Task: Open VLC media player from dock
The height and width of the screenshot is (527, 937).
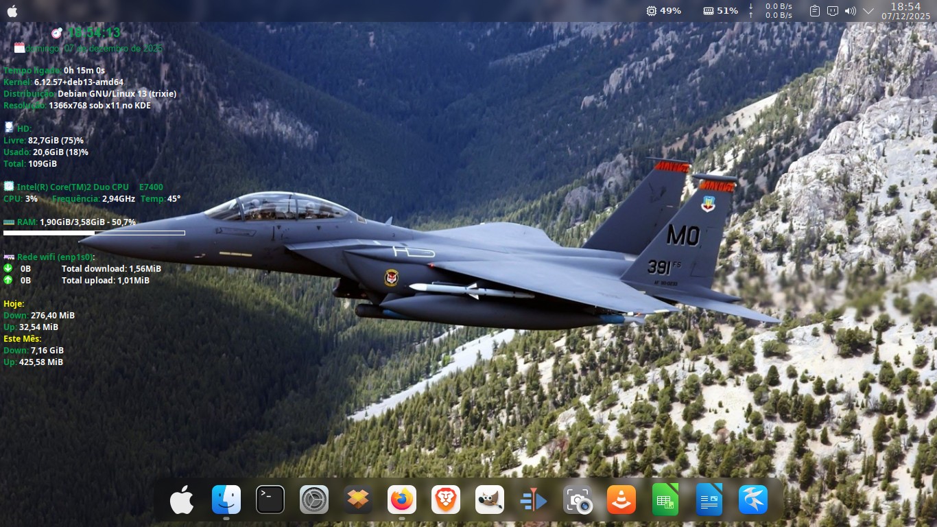Action: [621, 500]
